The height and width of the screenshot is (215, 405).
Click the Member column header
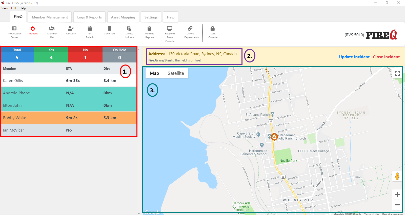(10, 69)
